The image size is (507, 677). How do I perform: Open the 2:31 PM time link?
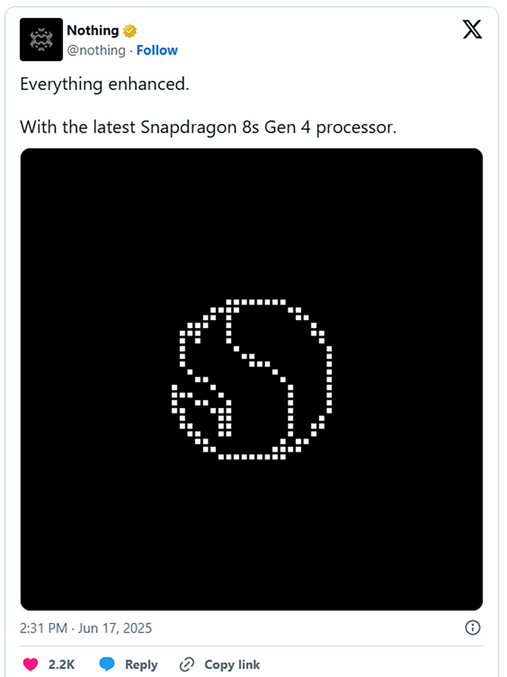tap(44, 628)
